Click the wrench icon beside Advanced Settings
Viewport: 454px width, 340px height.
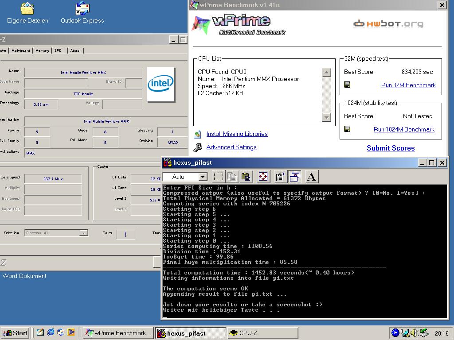(x=198, y=147)
